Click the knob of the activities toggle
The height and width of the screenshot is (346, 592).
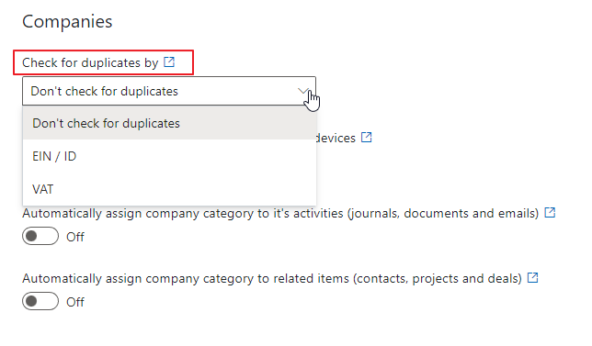31,236
